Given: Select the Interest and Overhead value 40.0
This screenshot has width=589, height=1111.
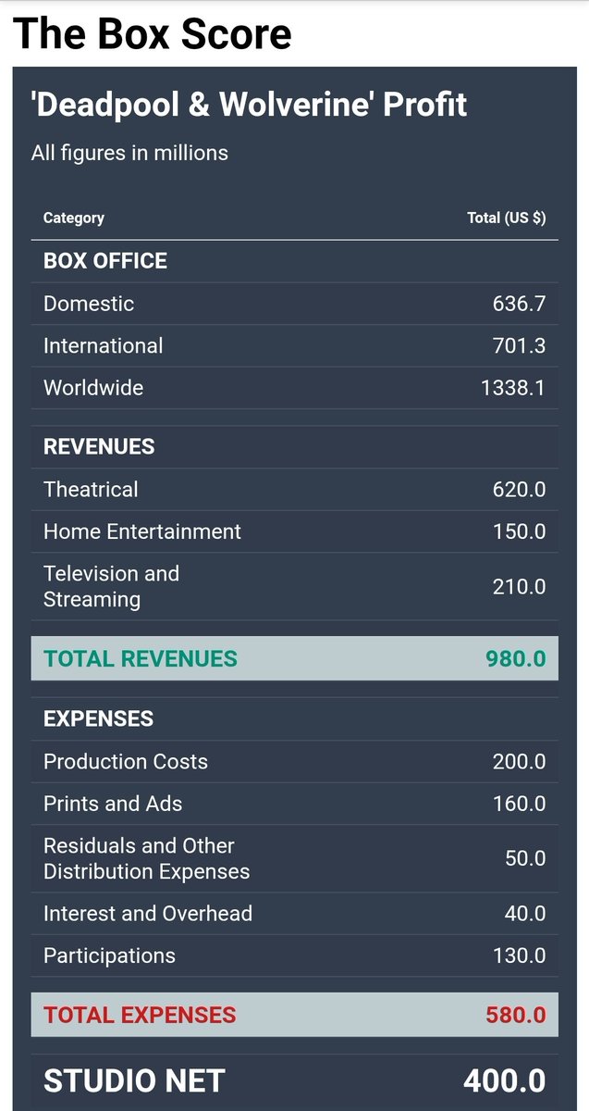Looking at the screenshot, I should [x=525, y=914].
